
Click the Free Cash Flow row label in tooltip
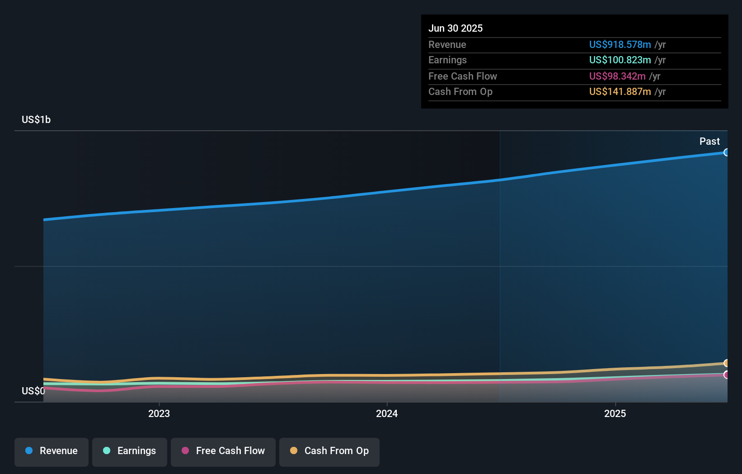pos(463,76)
